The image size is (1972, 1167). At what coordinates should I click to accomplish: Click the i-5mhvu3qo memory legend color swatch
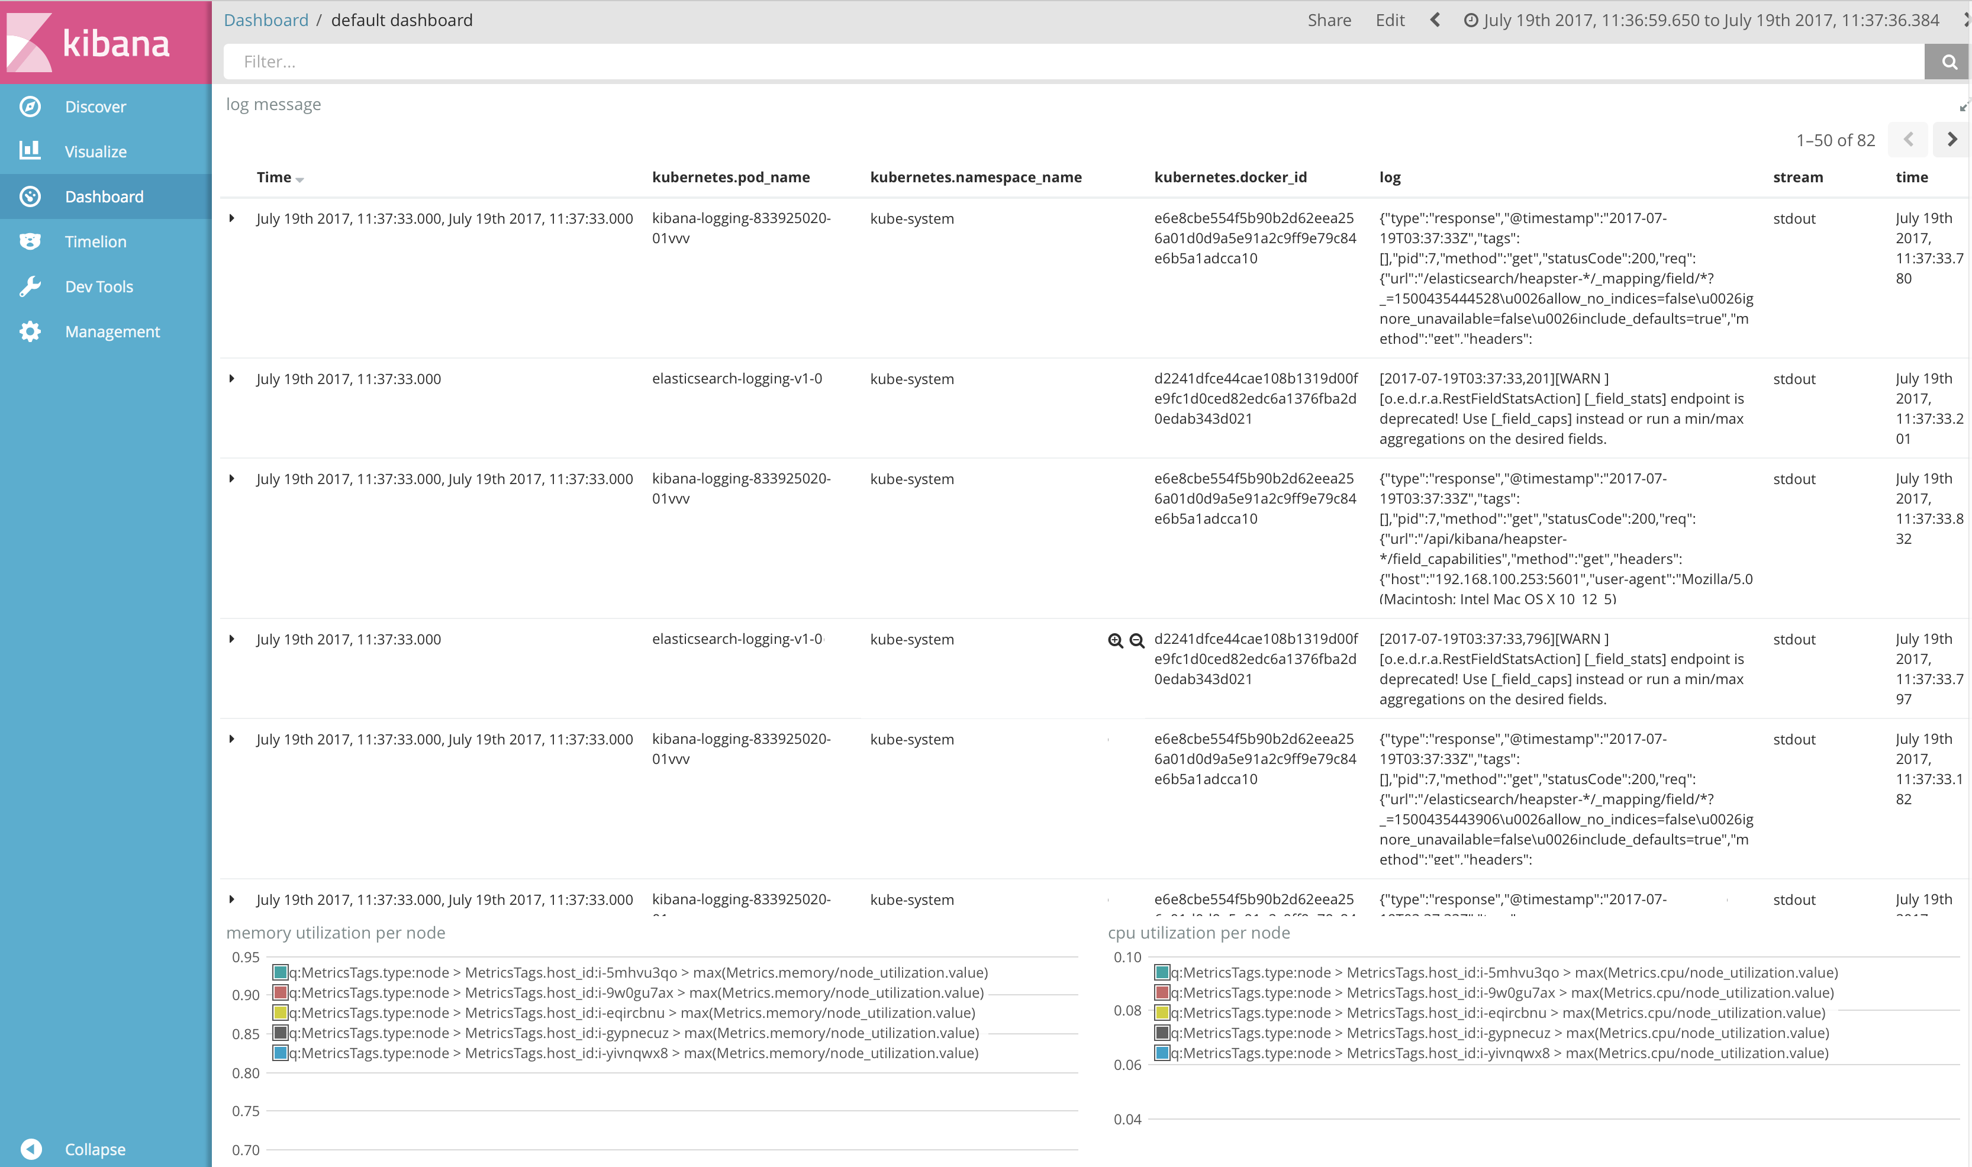pyautogui.click(x=280, y=973)
